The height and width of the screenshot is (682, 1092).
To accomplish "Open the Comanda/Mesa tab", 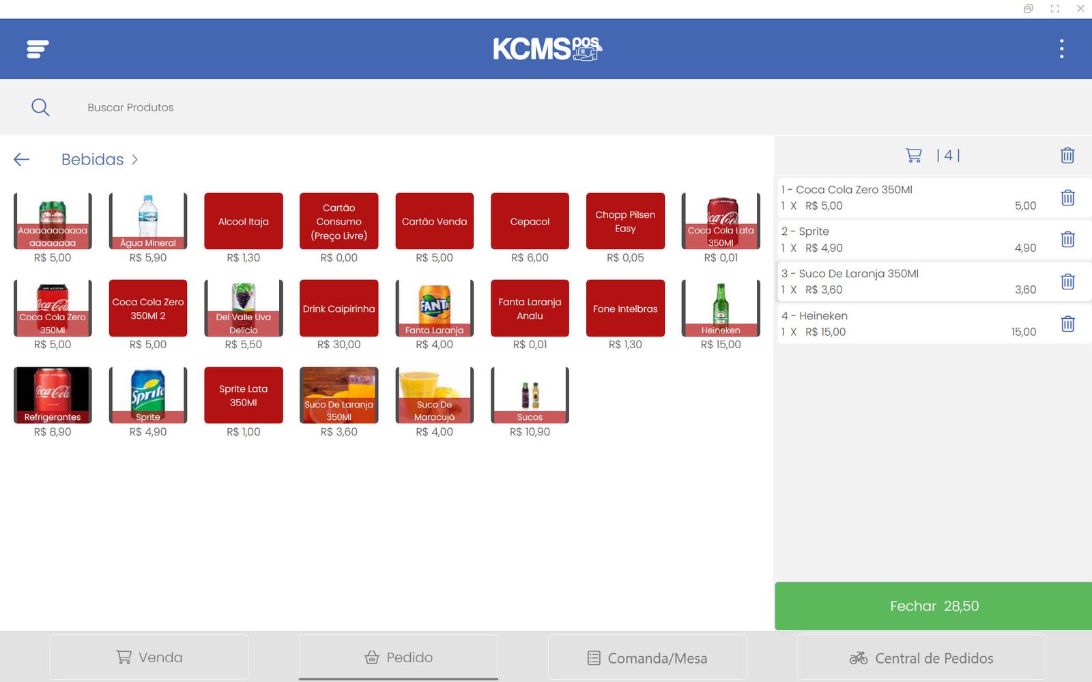I will point(647,657).
